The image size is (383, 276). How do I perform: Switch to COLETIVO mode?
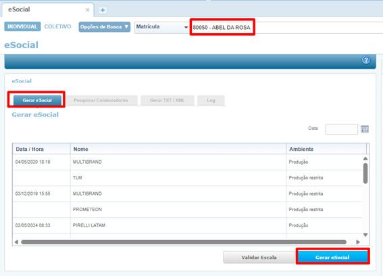click(57, 26)
